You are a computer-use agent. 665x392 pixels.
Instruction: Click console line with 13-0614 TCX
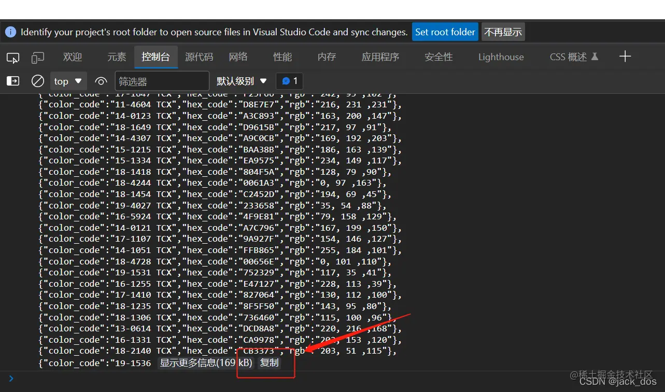point(220,328)
